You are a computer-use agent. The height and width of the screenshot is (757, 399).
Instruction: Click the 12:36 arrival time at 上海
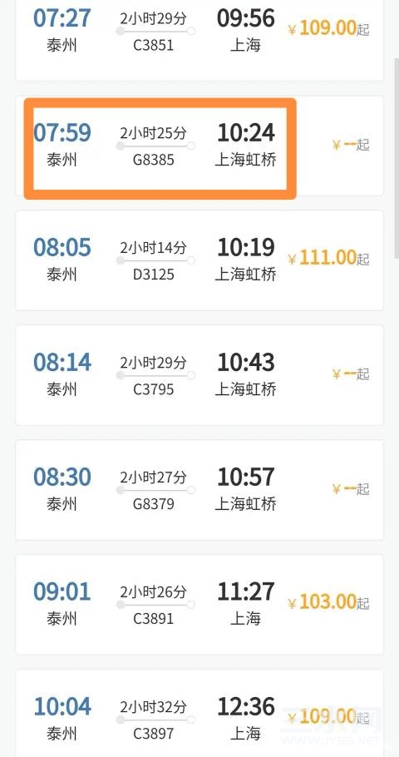click(x=246, y=707)
